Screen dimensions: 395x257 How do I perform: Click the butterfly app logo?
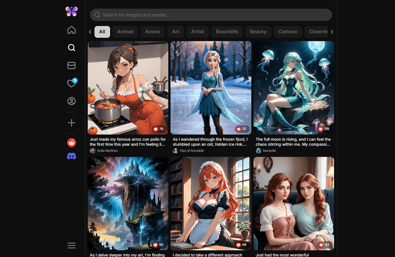coord(72,11)
